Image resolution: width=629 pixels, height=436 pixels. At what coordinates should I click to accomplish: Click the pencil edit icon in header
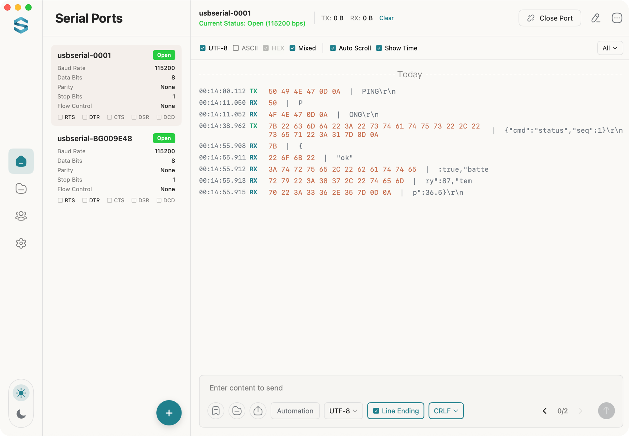(595, 18)
